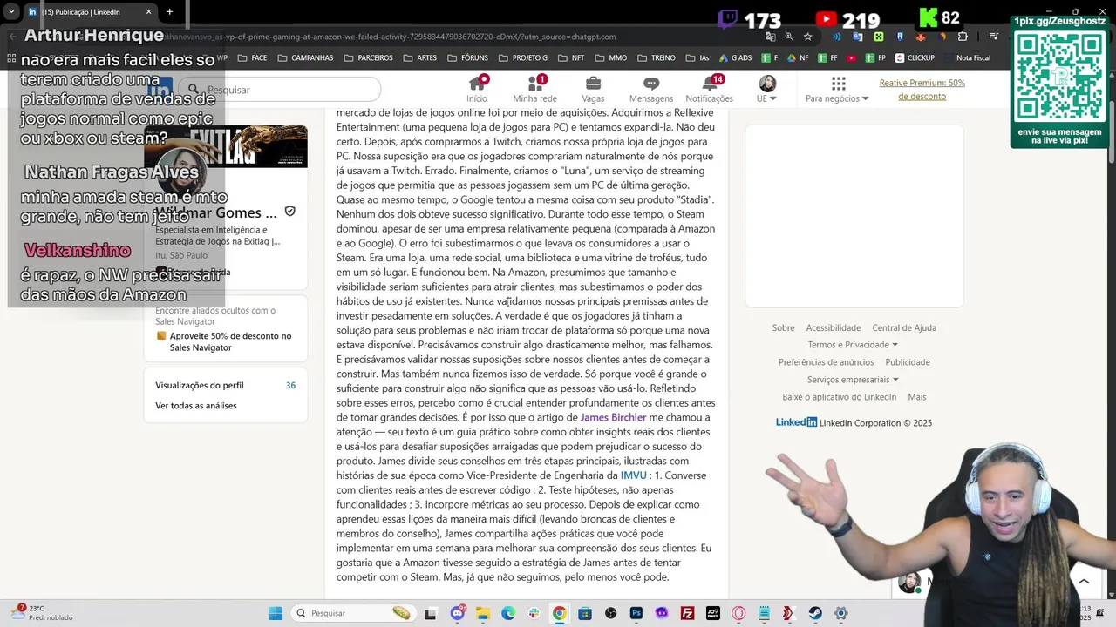Open MMO bookmark folder
Image resolution: width=1116 pixels, height=627 pixels.
click(611, 58)
